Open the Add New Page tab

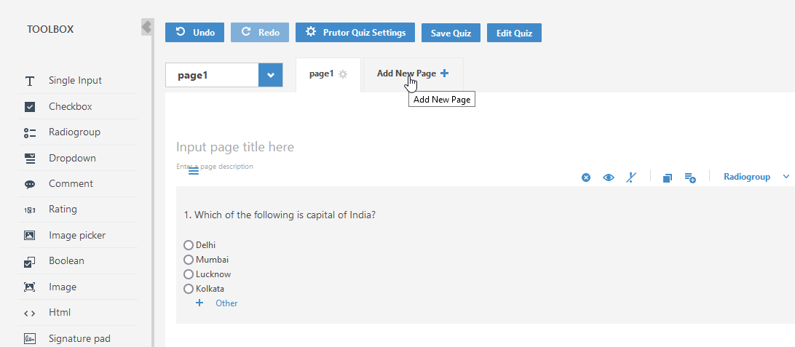(414, 74)
